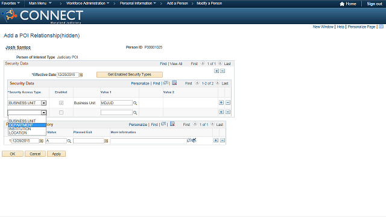The image size is (386, 217).
Task: Add a row in the history grid
Action: (216, 140)
